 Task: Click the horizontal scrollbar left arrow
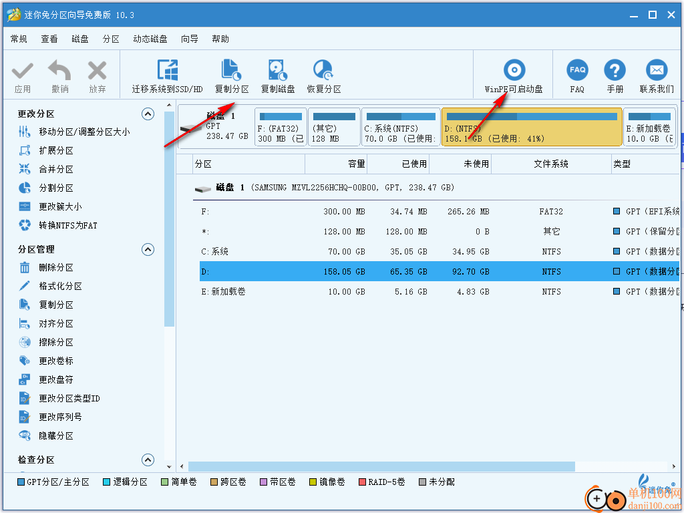(x=182, y=467)
